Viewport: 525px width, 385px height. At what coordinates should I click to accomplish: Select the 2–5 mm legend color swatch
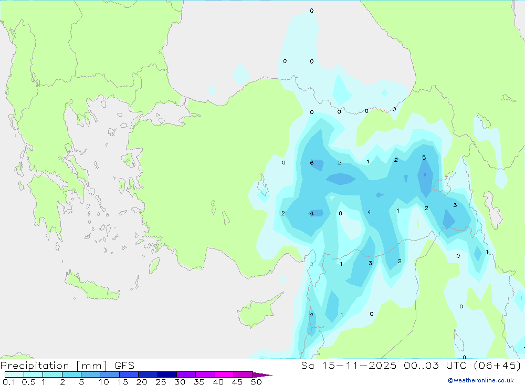tap(71, 374)
